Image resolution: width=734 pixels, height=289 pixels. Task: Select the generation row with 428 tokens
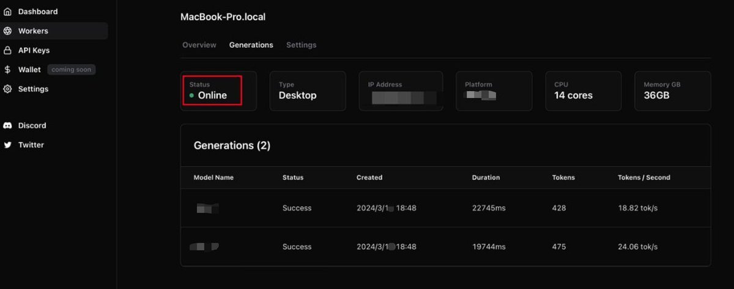445,208
